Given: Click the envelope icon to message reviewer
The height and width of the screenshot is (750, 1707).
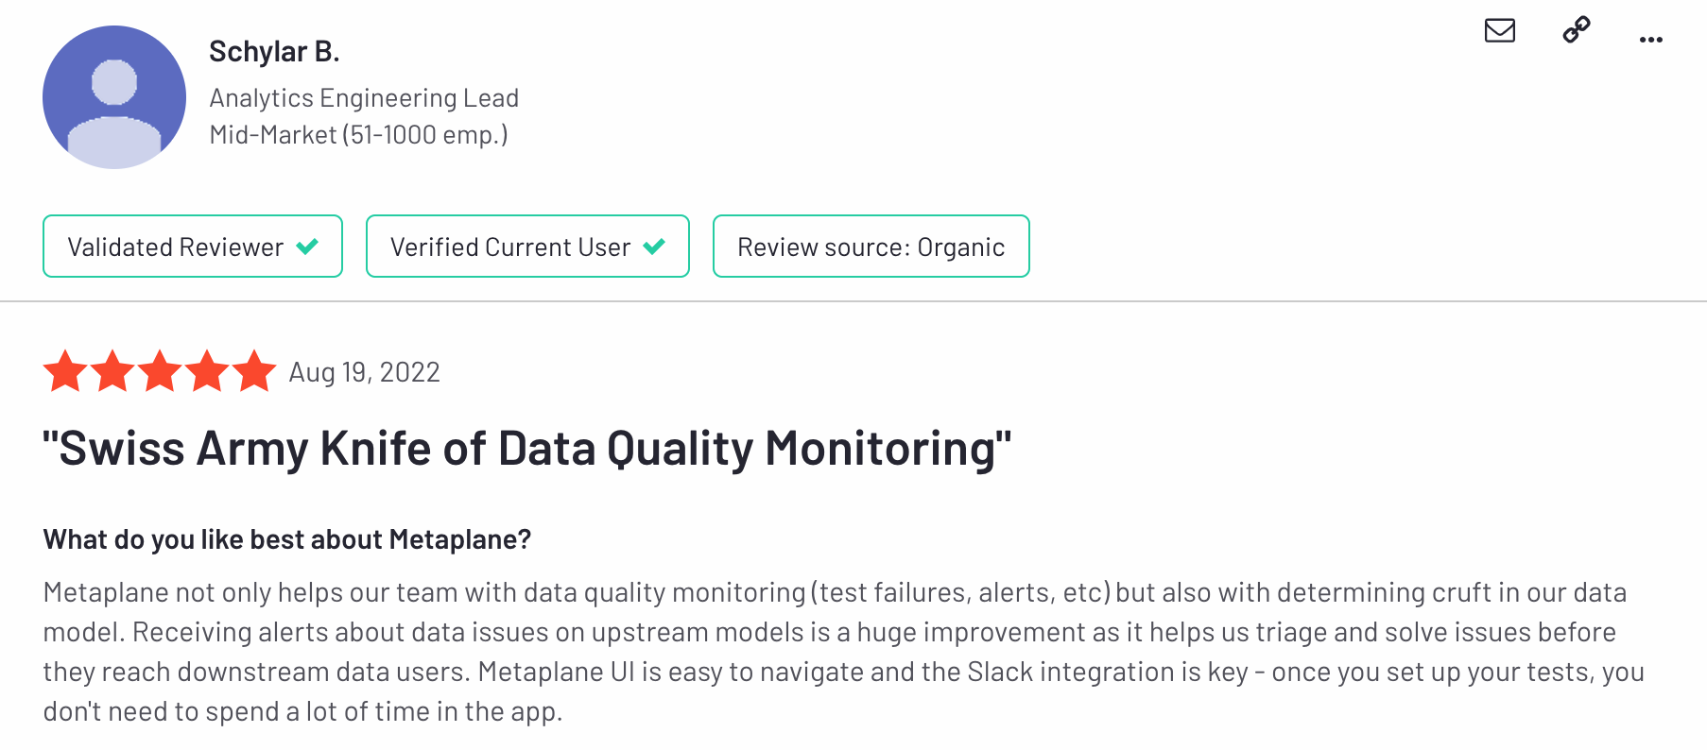Looking at the screenshot, I should [1499, 31].
